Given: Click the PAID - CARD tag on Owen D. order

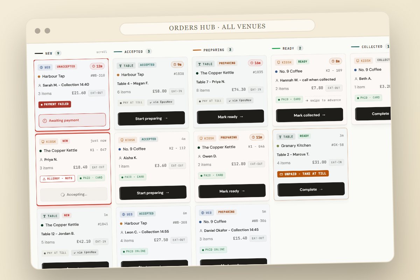Looking at the screenshot, I should 212,175.
